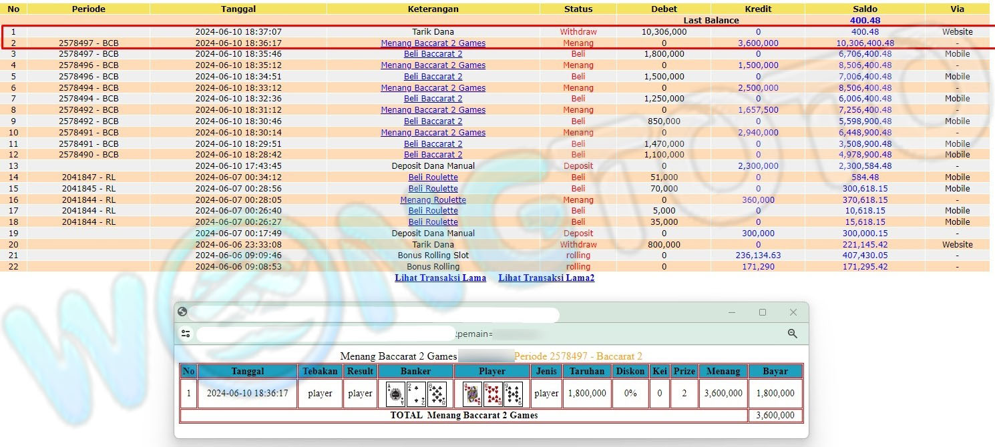Open site settings icon beside the address bar

point(186,334)
